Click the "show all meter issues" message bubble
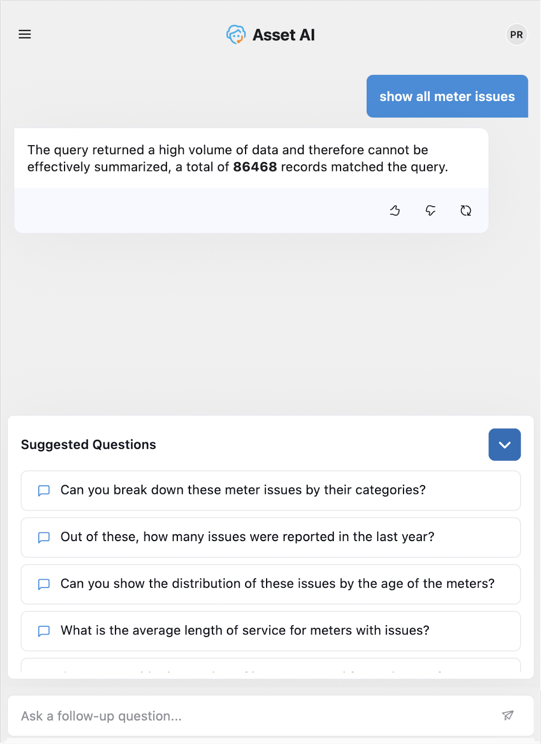Image resolution: width=541 pixels, height=744 pixels. (x=447, y=96)
